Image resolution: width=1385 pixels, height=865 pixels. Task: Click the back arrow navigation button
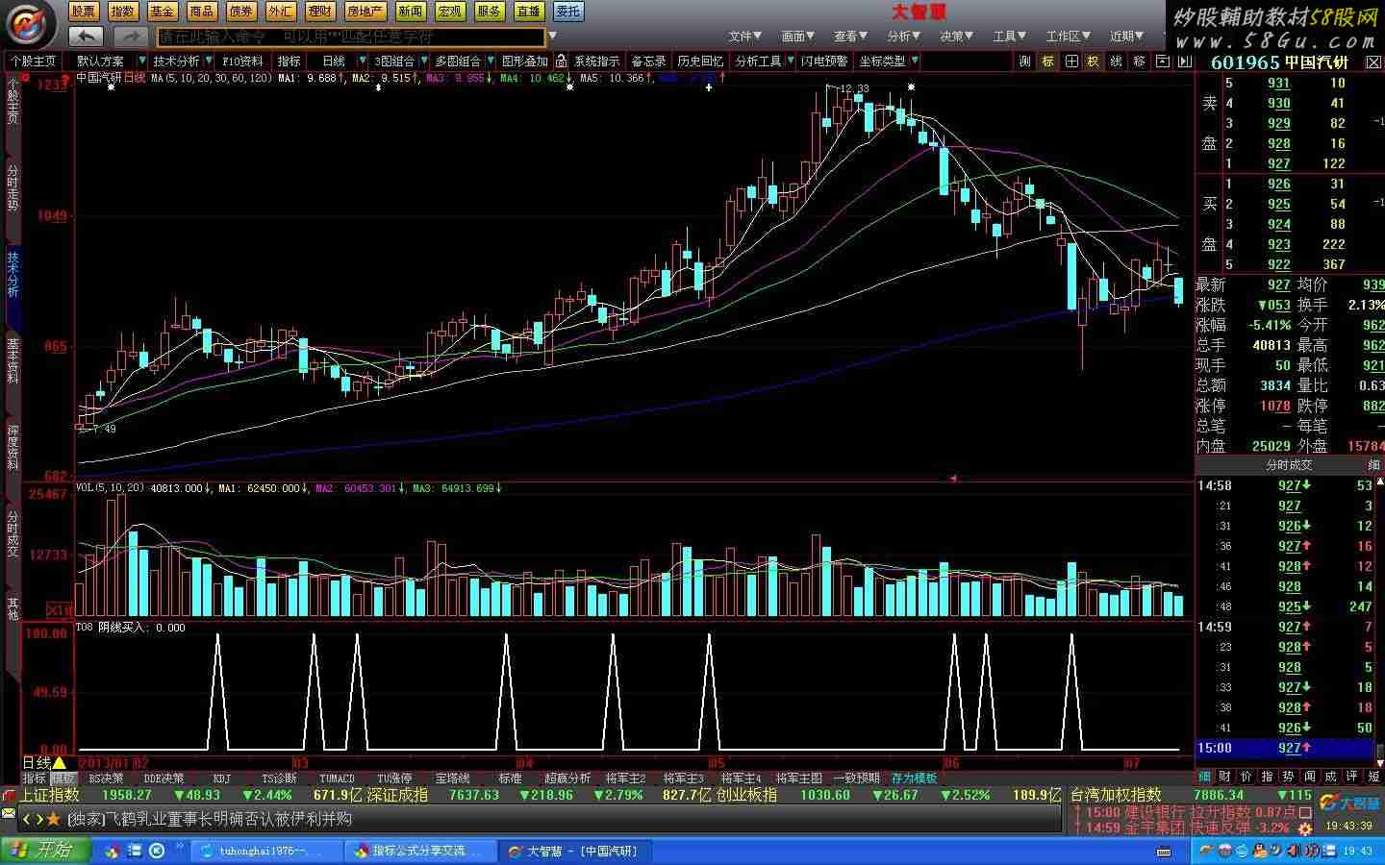pyautogui.click(x=87, y=37)
